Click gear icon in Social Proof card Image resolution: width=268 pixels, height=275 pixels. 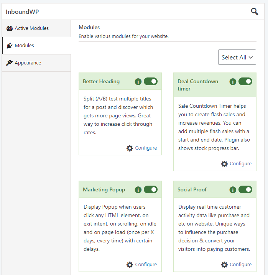point(224,265)
